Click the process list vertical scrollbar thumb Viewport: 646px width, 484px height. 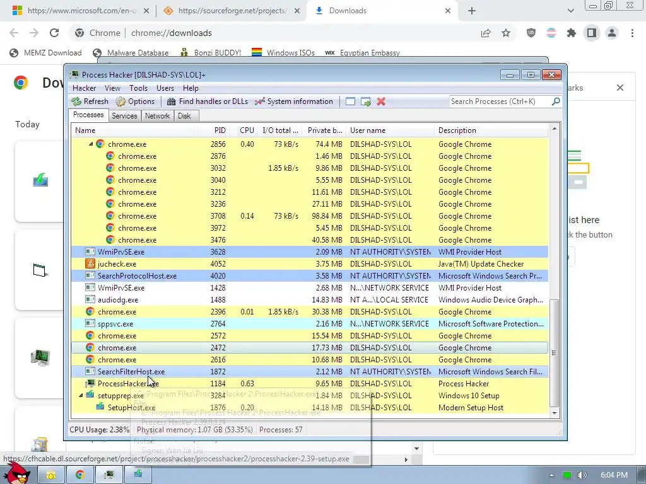[555, 352]
